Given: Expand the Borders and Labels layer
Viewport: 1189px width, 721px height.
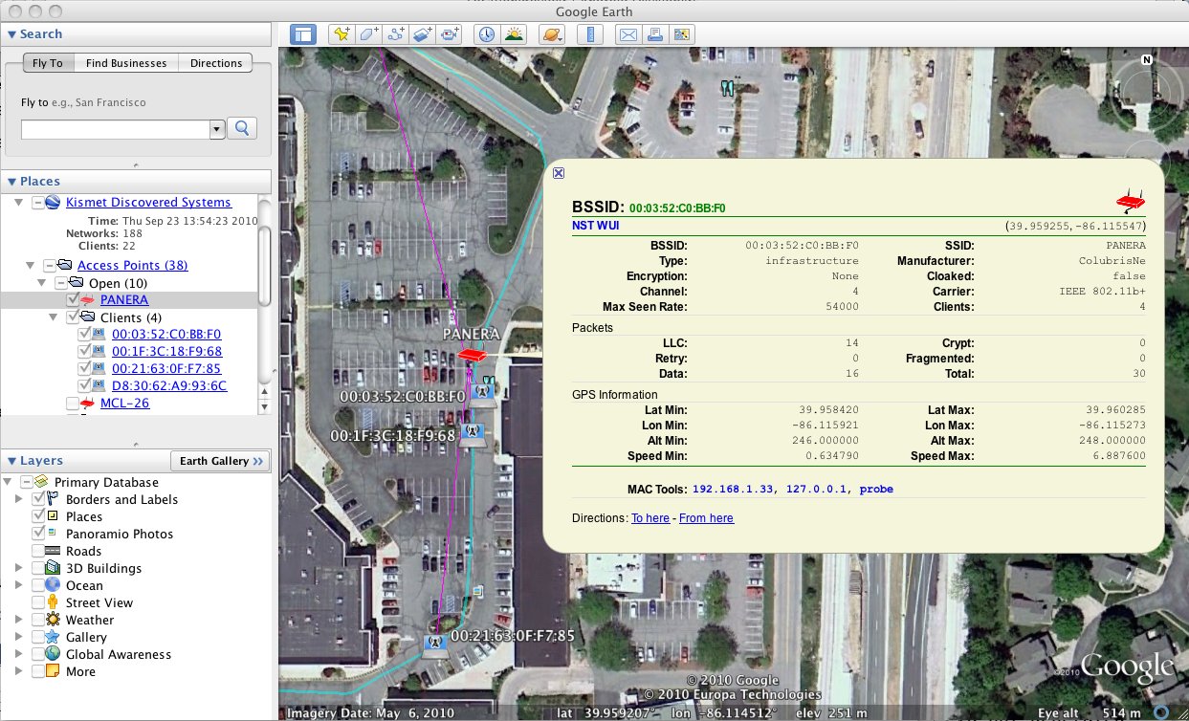Looking at the screenshot, I should [19, 500].
